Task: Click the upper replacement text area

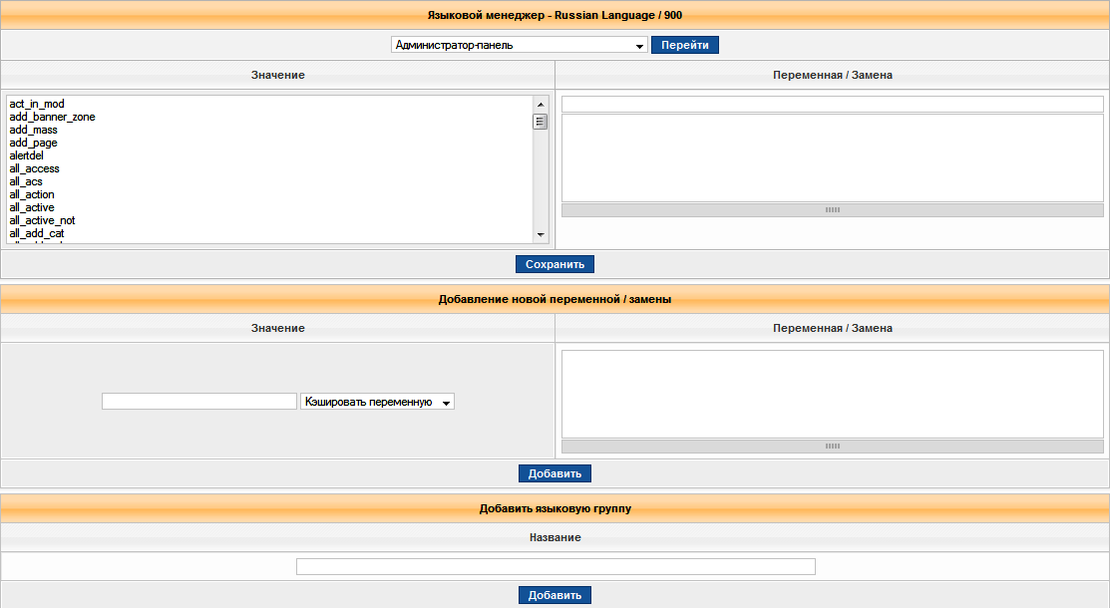Action: 832,157
